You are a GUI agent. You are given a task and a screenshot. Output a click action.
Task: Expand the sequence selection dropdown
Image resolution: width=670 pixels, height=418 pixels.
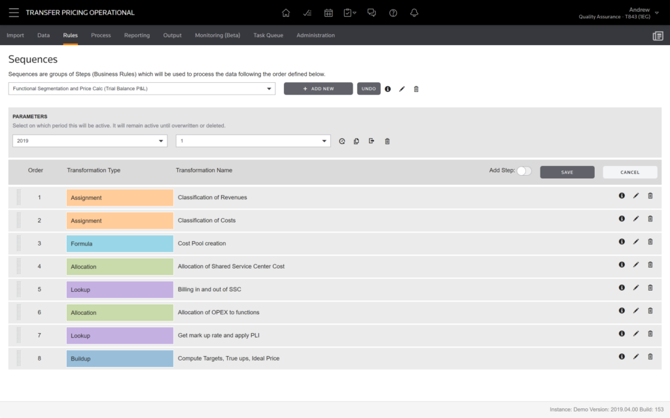coord(142,89)
